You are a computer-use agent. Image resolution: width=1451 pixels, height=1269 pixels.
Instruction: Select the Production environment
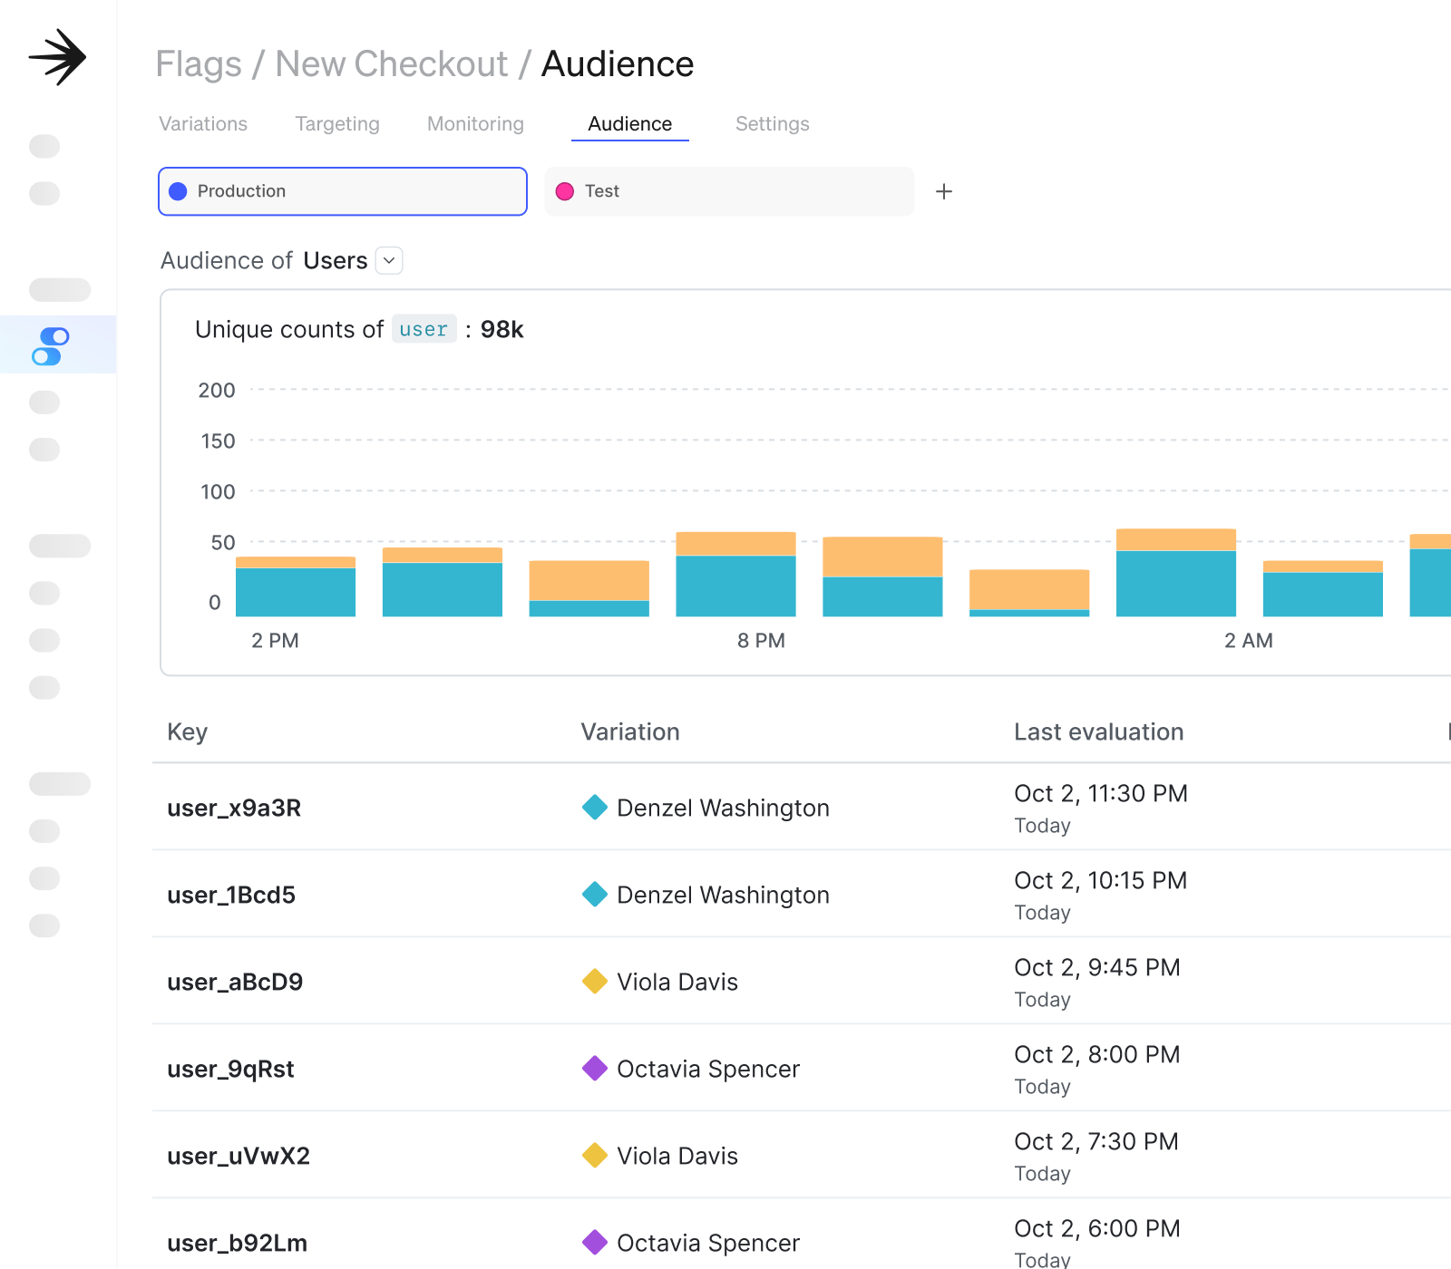coord(343,191)
